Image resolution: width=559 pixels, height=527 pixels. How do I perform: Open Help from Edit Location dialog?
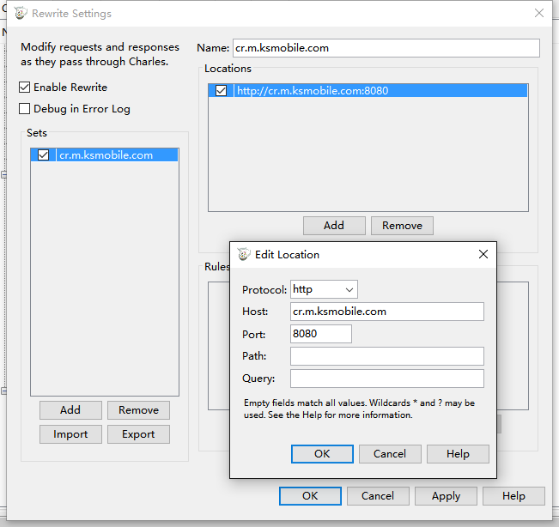pyautogui.click(x=458, y=454)
